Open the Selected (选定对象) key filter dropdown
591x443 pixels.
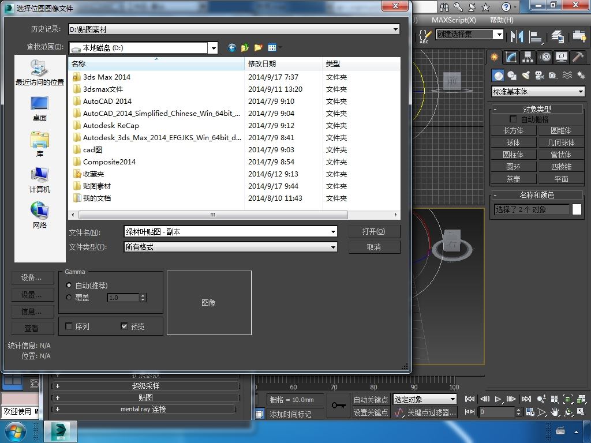425,399
